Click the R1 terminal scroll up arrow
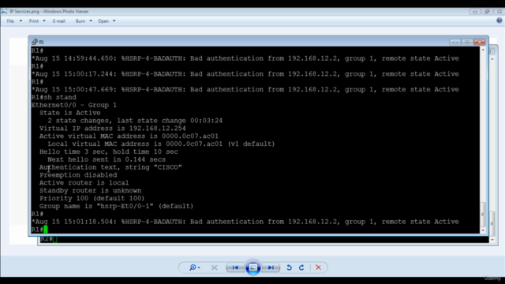505x284 pixels. coord(483,50)
